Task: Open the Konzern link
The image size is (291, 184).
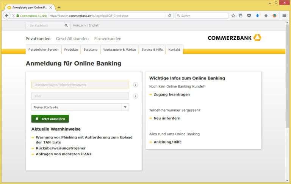Action: coord(79,25)
